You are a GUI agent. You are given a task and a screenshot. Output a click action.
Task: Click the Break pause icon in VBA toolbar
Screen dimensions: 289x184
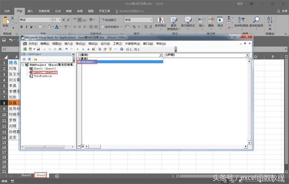[83, 49]
